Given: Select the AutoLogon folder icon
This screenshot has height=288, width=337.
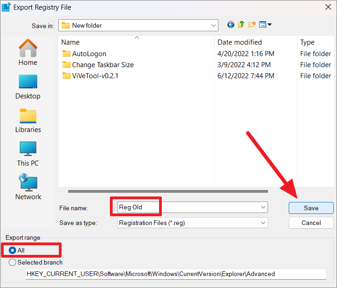Looking at the screenshot, I should pos(66,53).
